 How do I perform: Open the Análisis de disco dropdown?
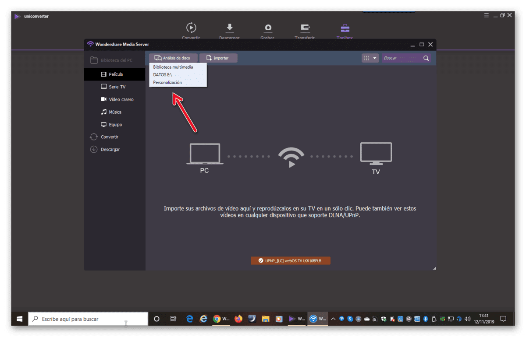173,58
